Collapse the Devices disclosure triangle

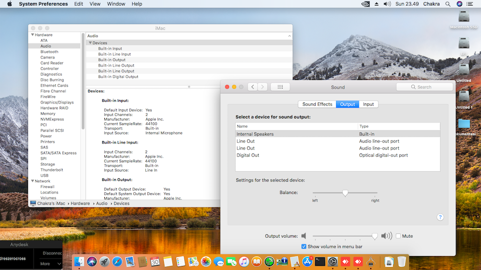(90, 43)
